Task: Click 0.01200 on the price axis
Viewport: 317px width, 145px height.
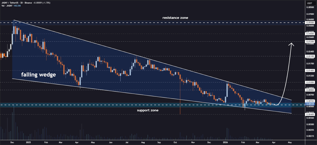Action: click(x=310, y=76)
